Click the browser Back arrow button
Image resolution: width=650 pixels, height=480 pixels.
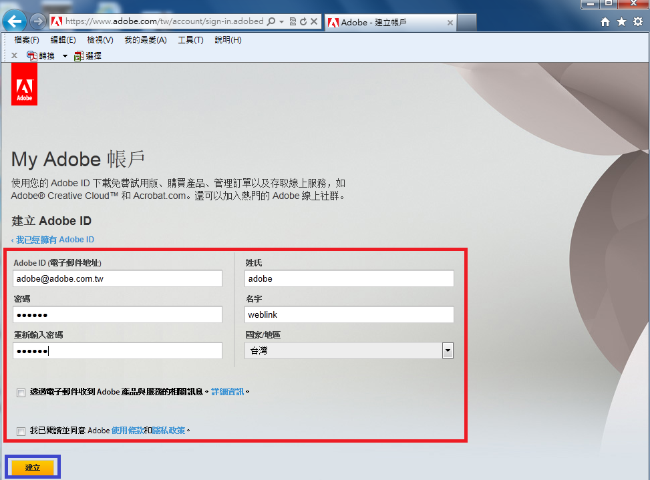coord(15,21)
